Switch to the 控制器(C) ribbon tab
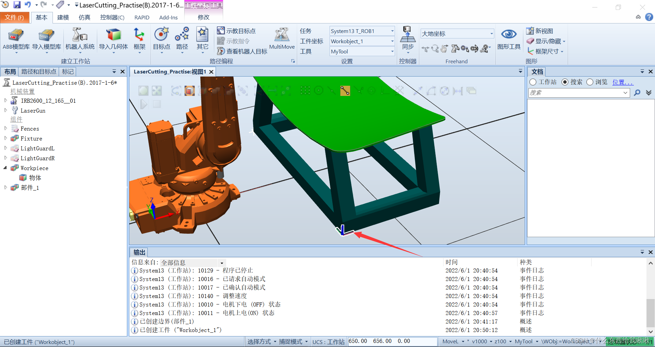The width and height of the screenshot is (655, 347). click(x=112, y=17)
